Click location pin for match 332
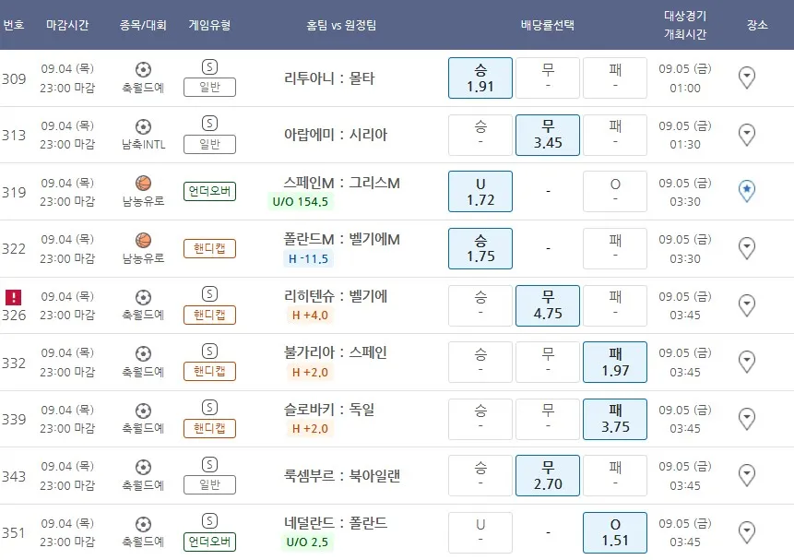Screen dimensions: 794x560 pos(747,363)
